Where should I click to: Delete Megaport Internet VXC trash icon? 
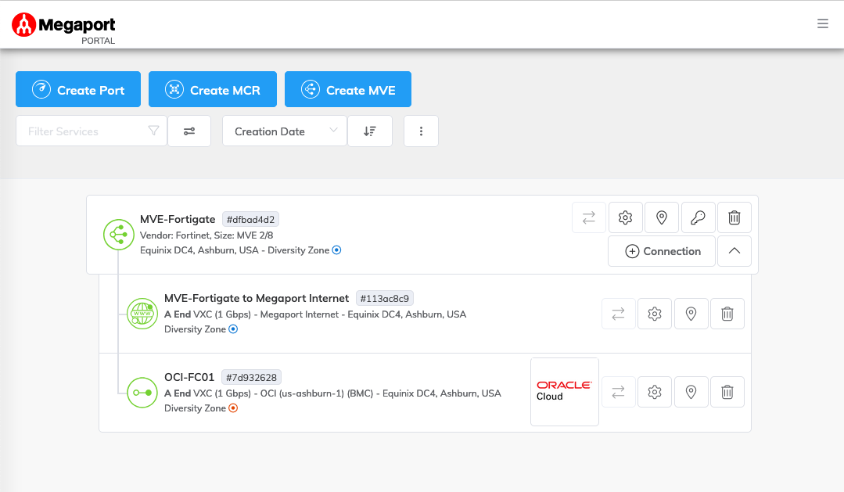coord(727,314)
